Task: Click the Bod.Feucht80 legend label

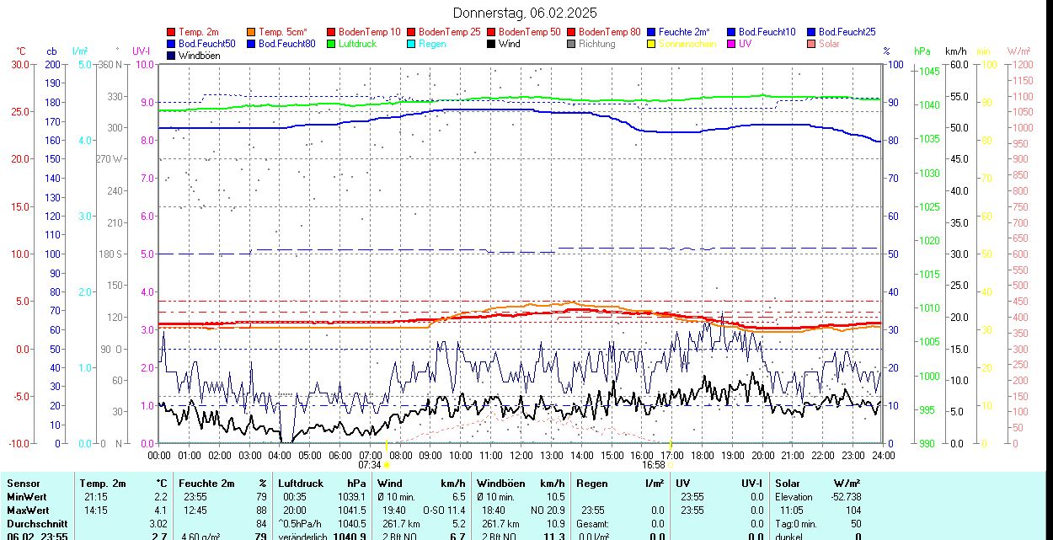Action: [286, 44]
